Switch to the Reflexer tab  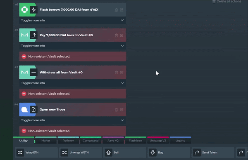(68, 141)
